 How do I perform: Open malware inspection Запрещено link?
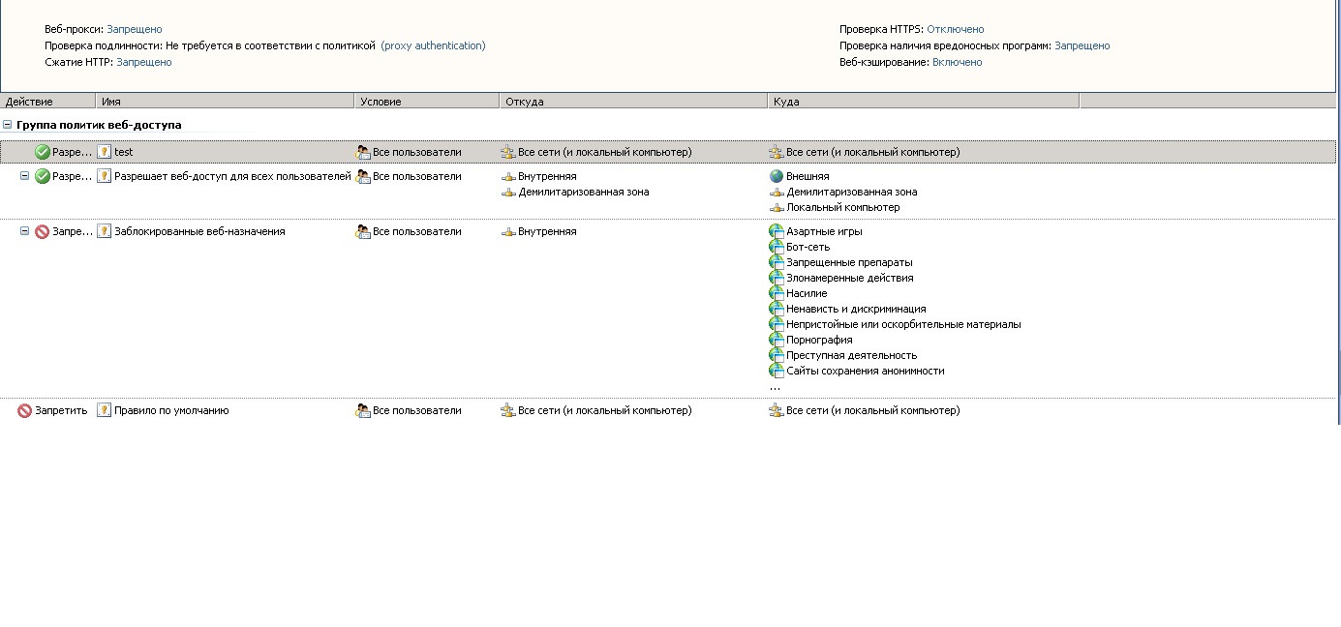pyautogui.click(x=1082, y=45)
